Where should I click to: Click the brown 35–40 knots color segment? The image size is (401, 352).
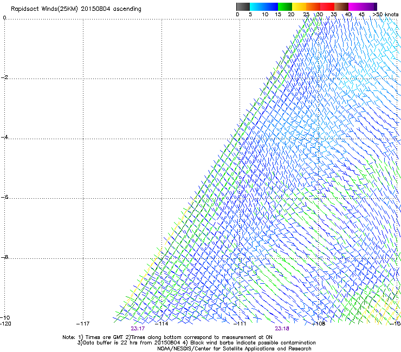[x=341, y=6]
